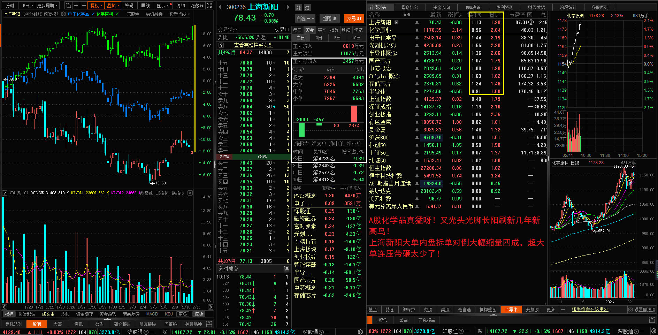Viewport: 658px width, 335px height.
Task: Add a watchlist group with plus icon
Action: [x=563, y=310]
